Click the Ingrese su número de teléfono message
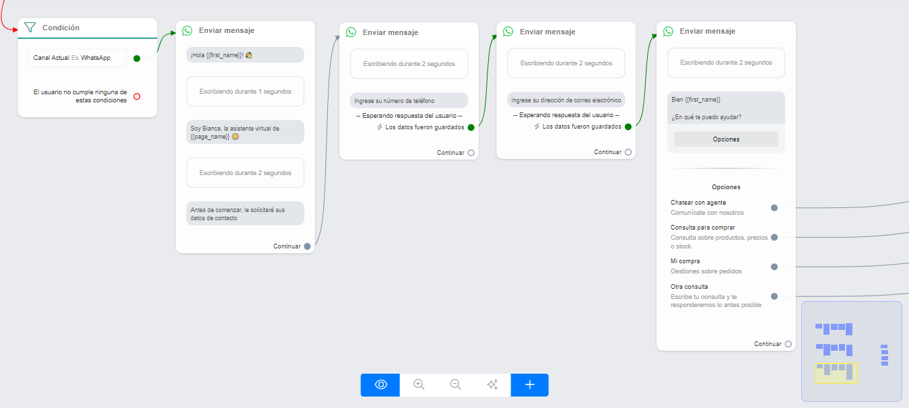The width and height of the screenshot is (909, 408). pyautogui.click(x=409, y=101)
